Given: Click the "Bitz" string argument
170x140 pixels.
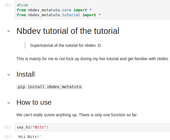Looking at the screenshot, I should pos(39,127).
